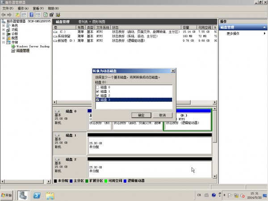Click Server Manager taskbar icon
This screenshot has width=268, height=201.
tap(24, 196)
